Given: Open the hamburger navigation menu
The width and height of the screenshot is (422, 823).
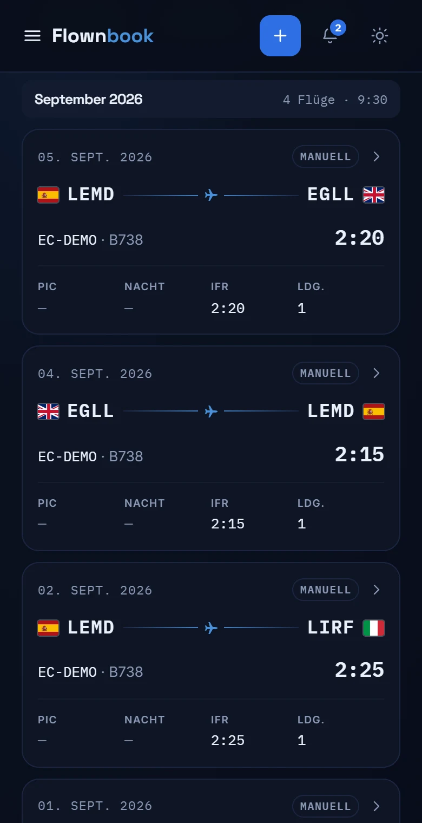Looking at the screenshot, I should click(x=32, y=36).
